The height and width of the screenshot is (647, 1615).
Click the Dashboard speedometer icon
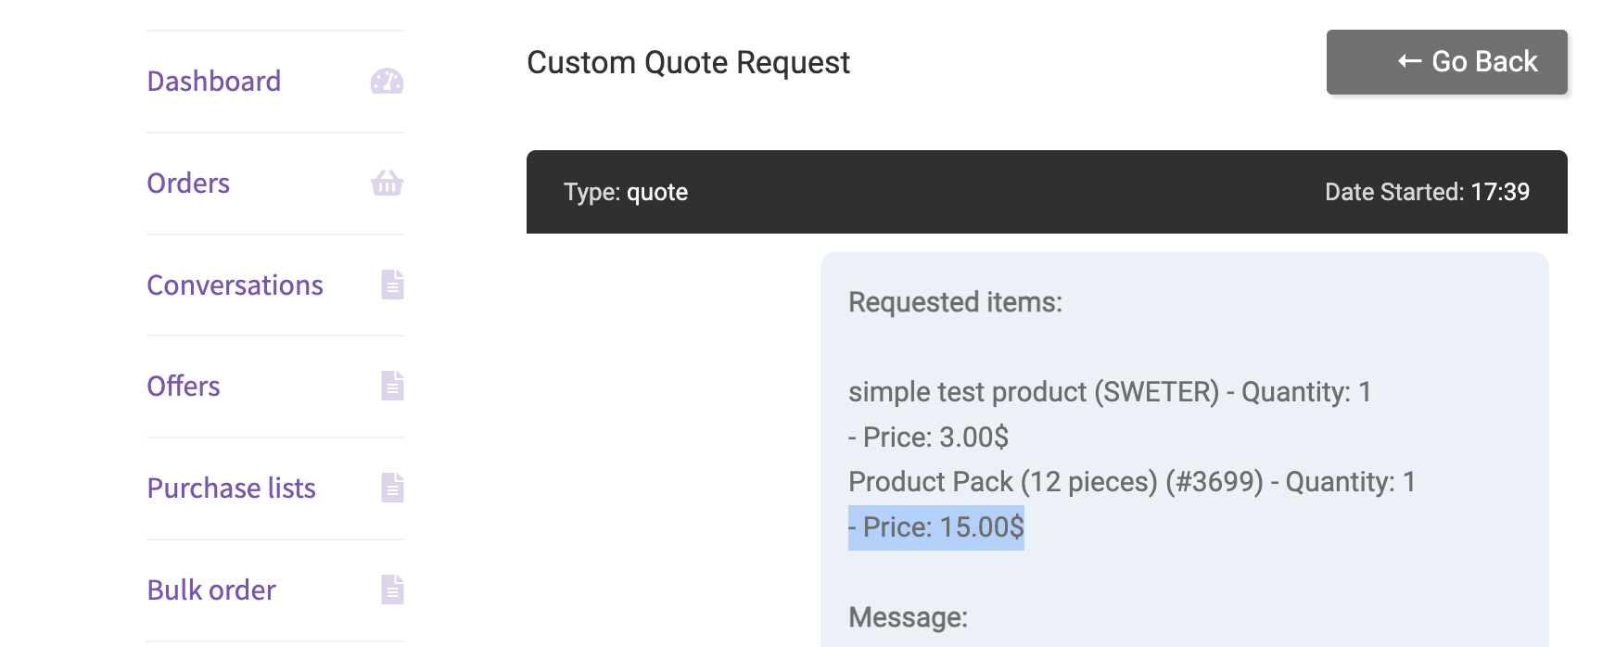pyautogui.click(x=387, y=82)
